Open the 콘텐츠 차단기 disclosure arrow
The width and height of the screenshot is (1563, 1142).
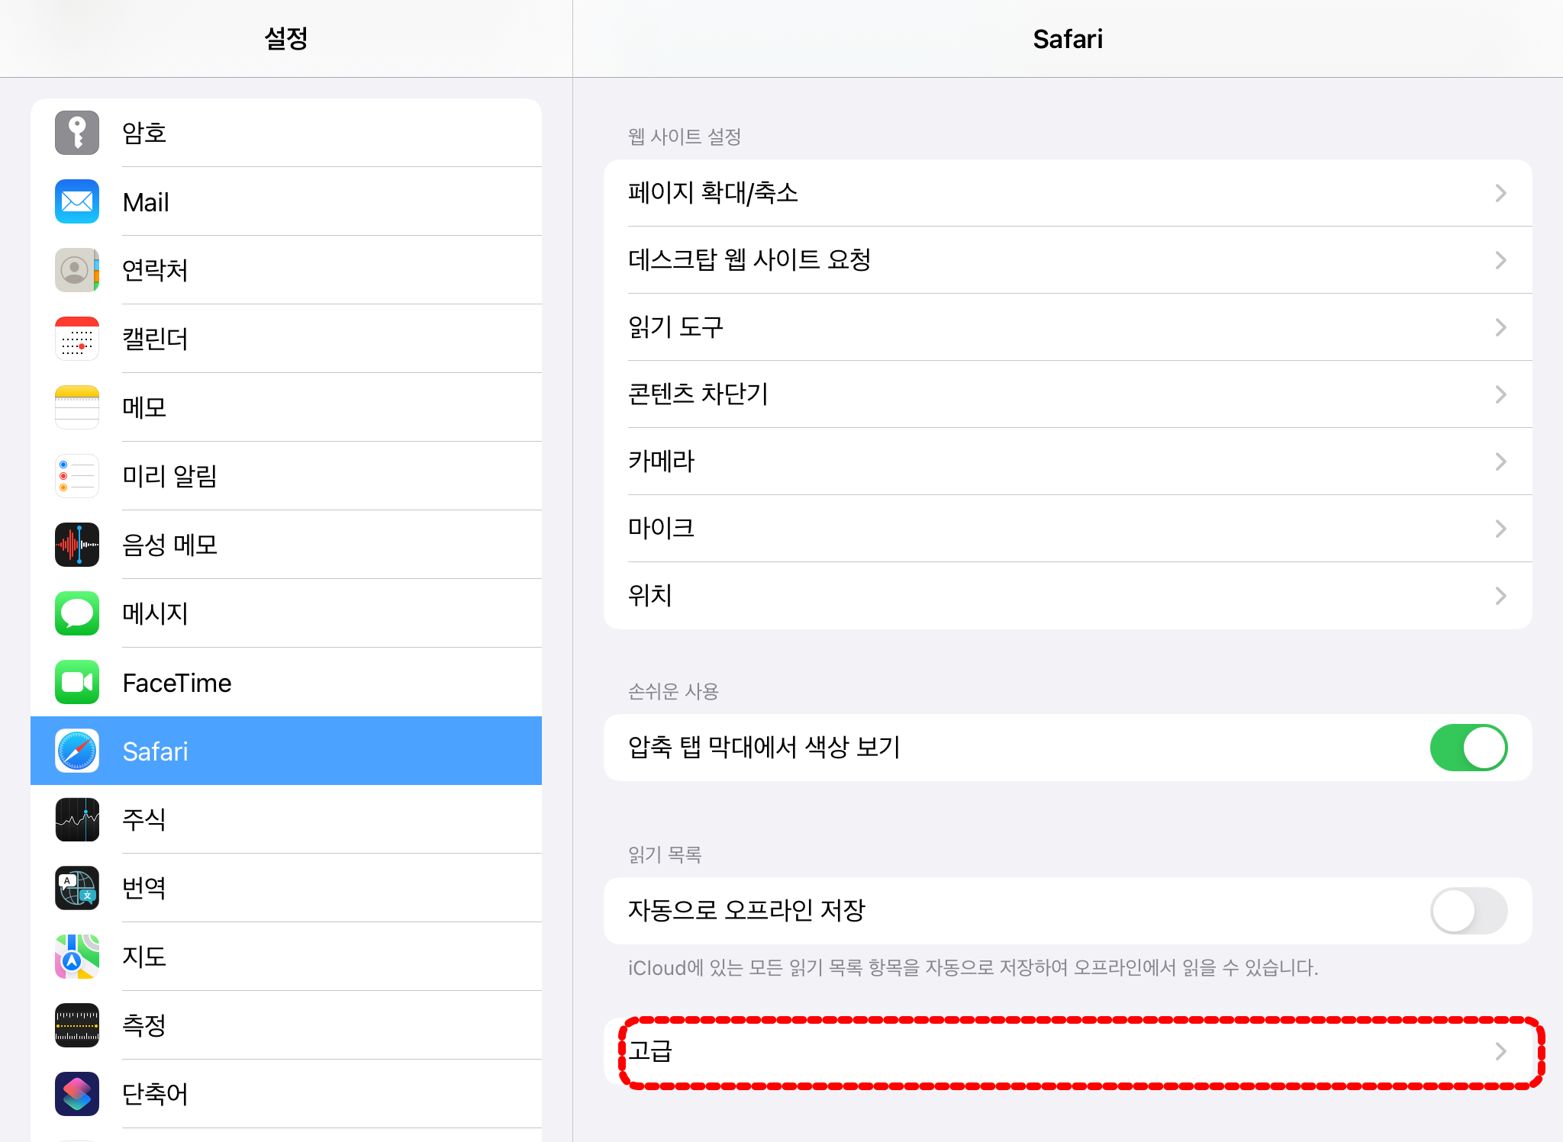coord(1500,394)
